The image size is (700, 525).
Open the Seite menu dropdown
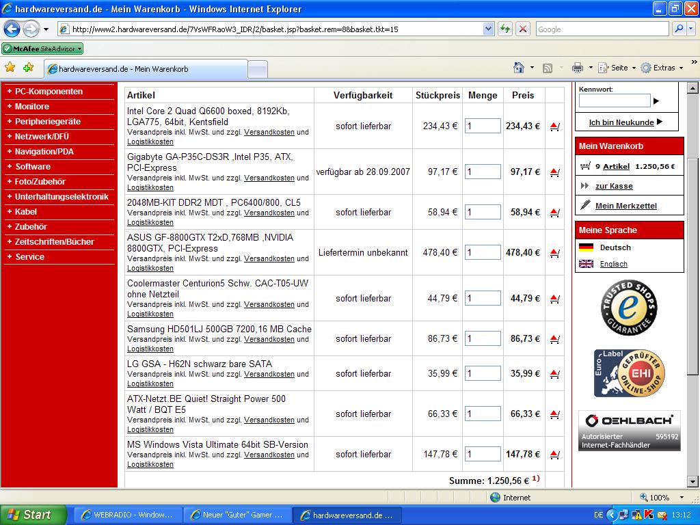click(634, 68)
